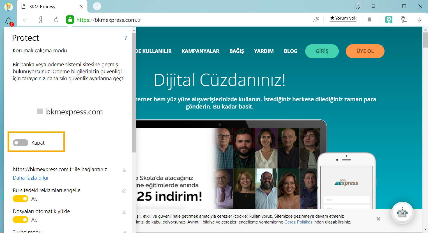Click the page scrollbar down arrow
The image size is (428, 233).
425,230
